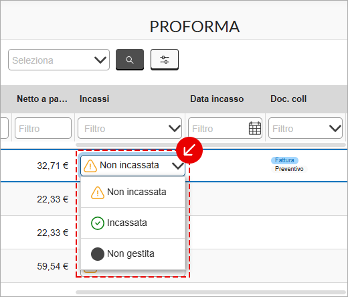Click warning triangle icon in selected Incassi cell
Image resolution: width=348 pixels, height=297 pixels.
point(90,166)
